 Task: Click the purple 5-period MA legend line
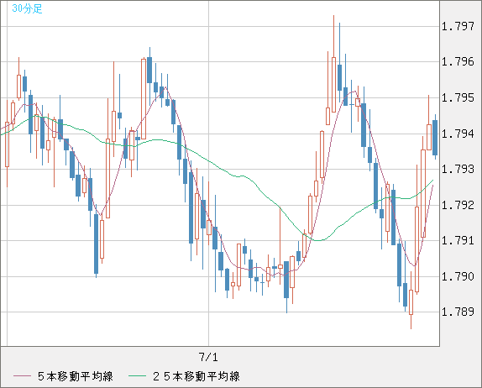(22, 376)
